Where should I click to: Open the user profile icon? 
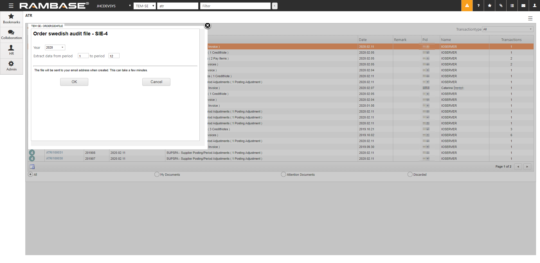point(535,6)
